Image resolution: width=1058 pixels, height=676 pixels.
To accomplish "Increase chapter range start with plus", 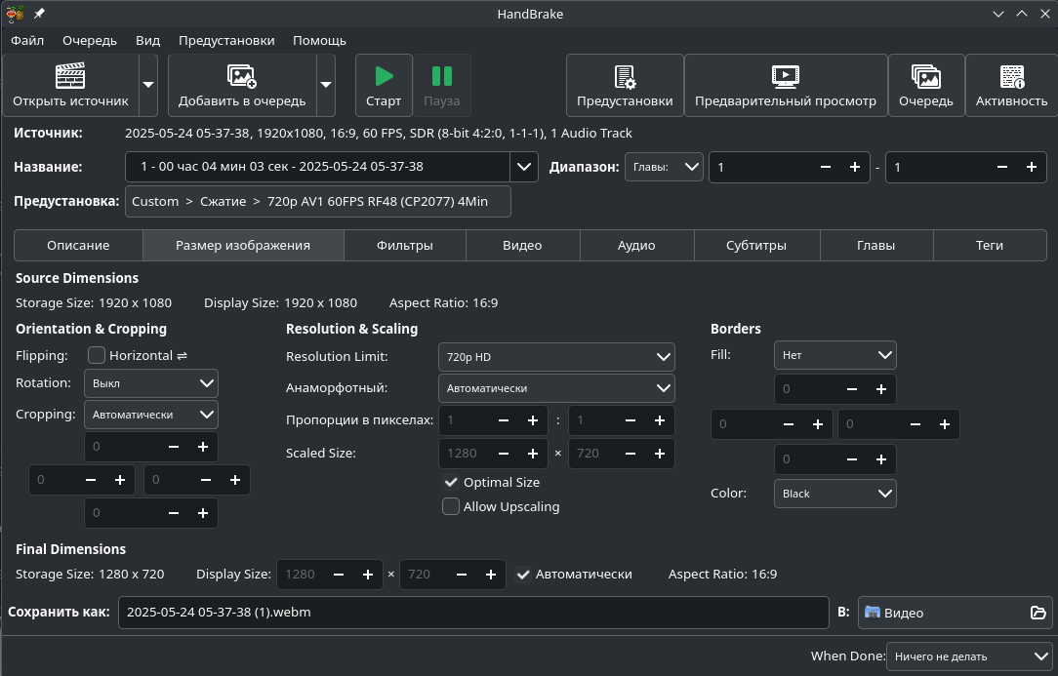I will [855, 168].
